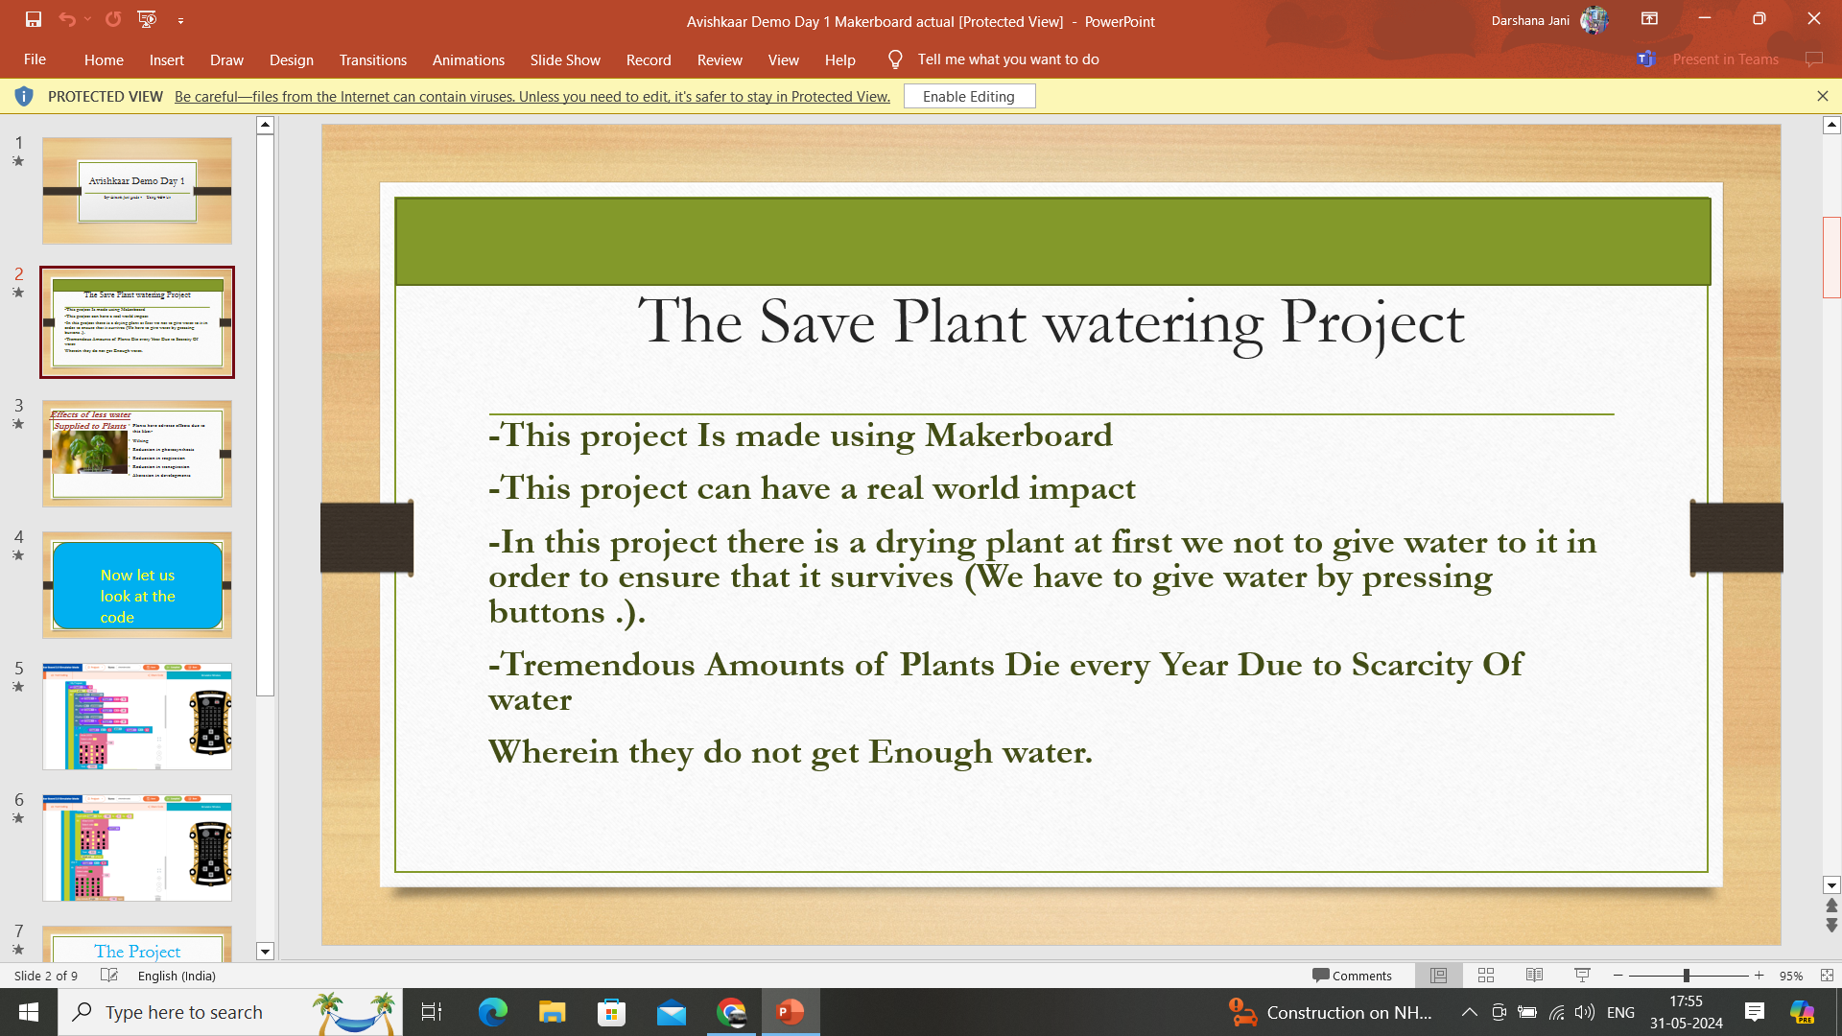The image size is (1842, 1036).
Task: Start Slide Show from beginning via Quick Access toolbar
Action: coord(146,19)
